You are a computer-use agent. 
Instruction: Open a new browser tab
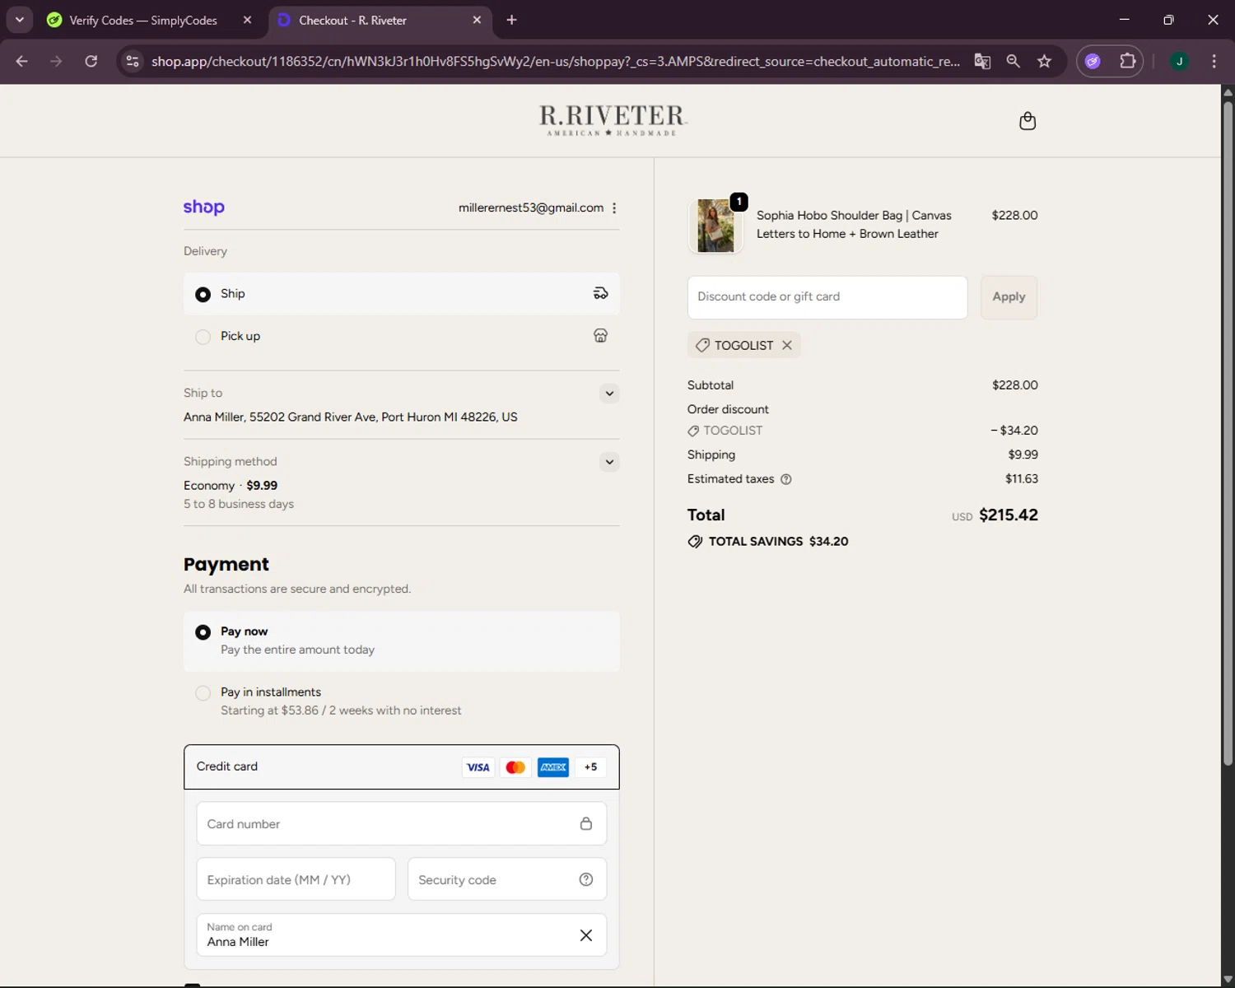pos(511,20)
